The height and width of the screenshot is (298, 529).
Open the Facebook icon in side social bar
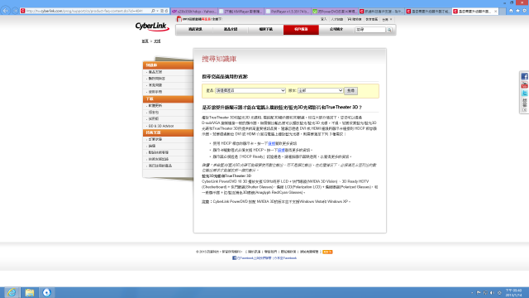(524, 76)
